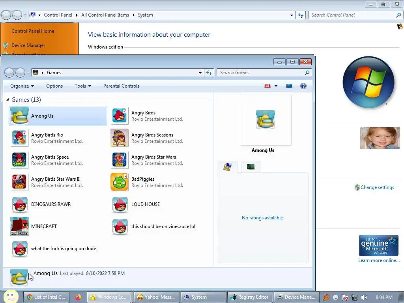Refresh the Games window address bar
This screenshot has width=404, height=303.
[209, 73]
